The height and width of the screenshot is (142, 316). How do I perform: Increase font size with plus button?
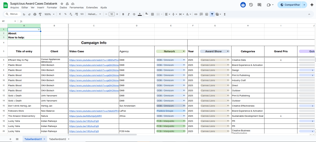(117, 14)
